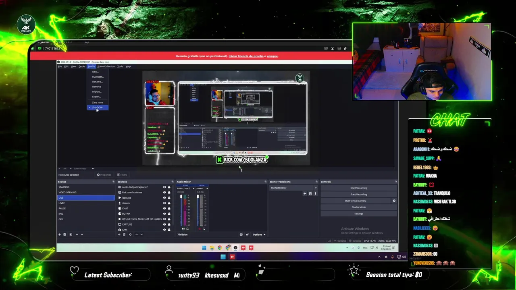
Task: Remove the transition with the trash icon
Action: tap(310, 194)
